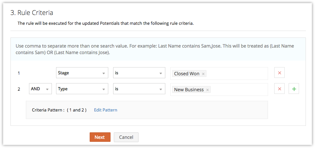The width and height of the screenshot is (315, 148).
Task: Click the row number 2 label
Action: [x=19, y=89]
